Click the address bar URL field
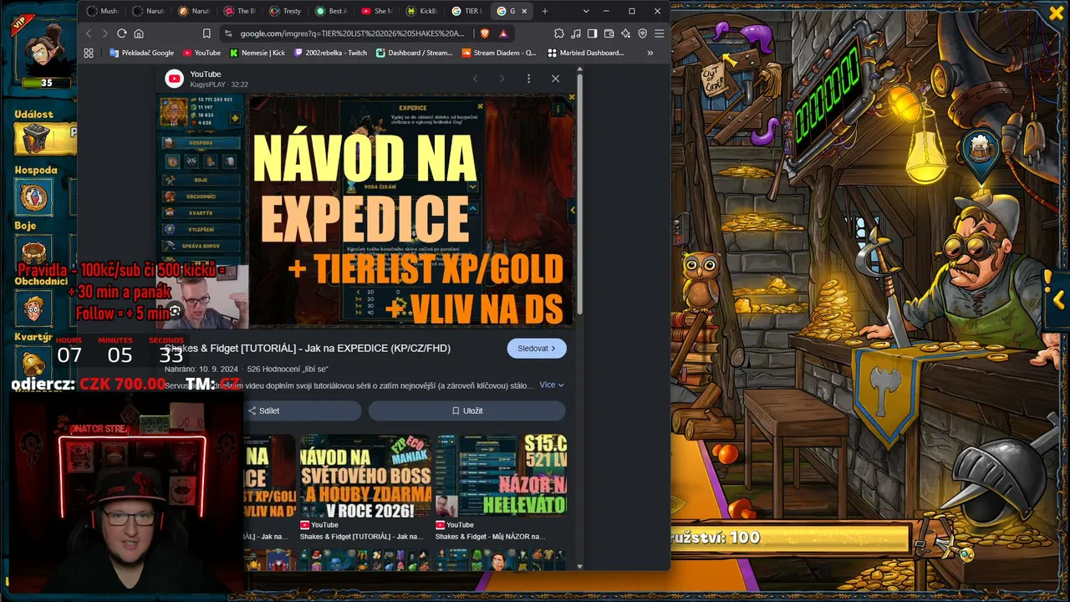This screenshot has height=602, width=1070. (x=351, y=33)
